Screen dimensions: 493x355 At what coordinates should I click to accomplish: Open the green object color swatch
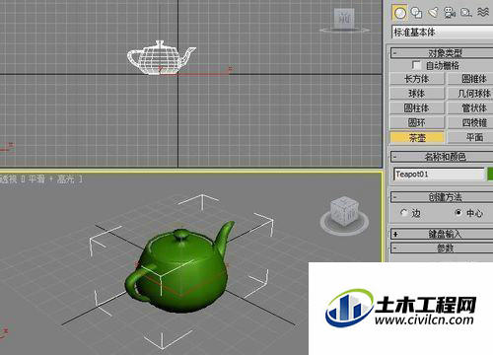coord(490,175)
